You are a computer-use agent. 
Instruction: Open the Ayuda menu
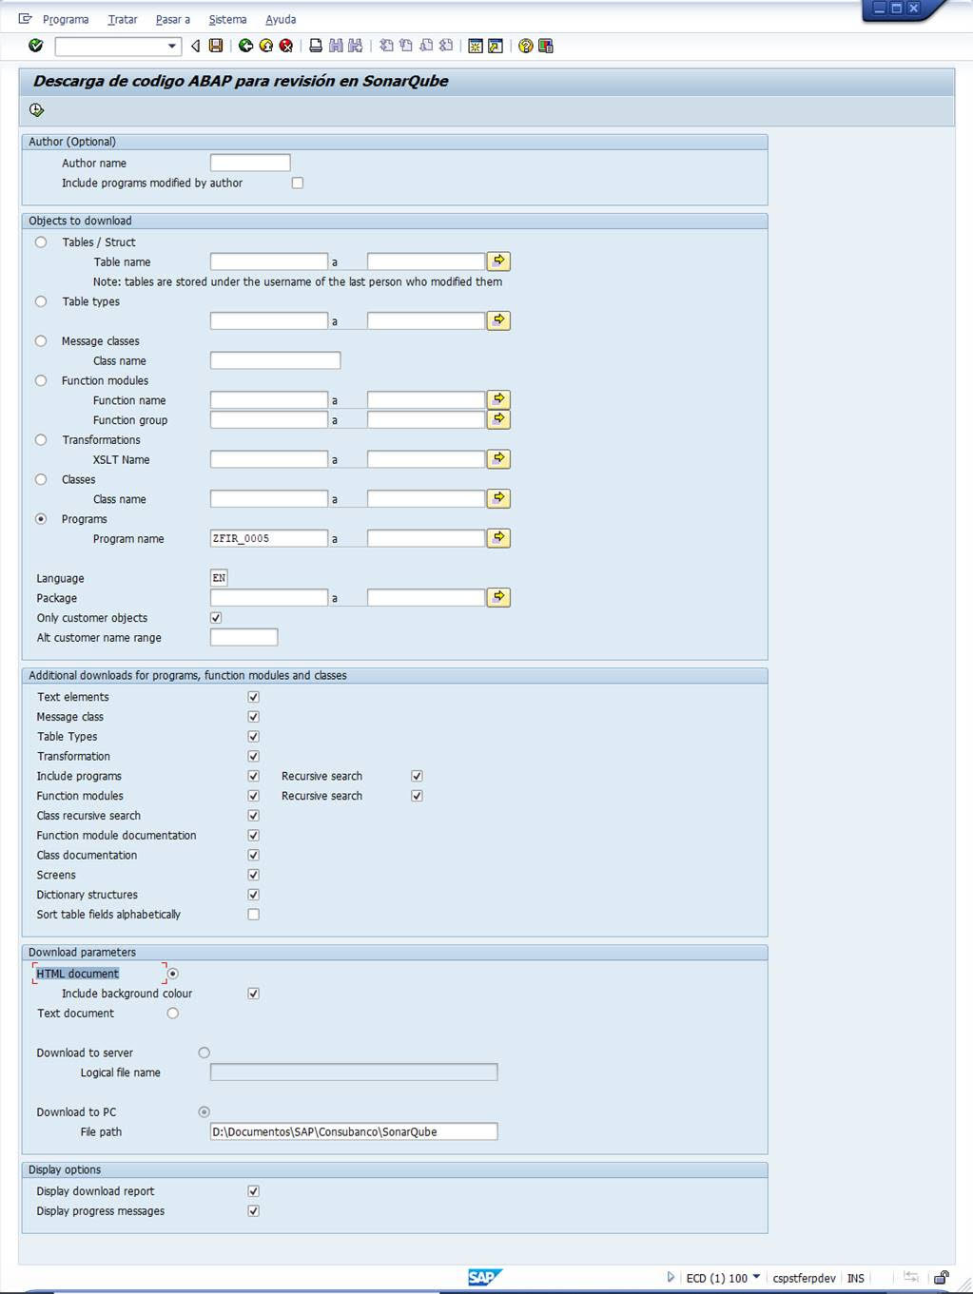[281, 19]
